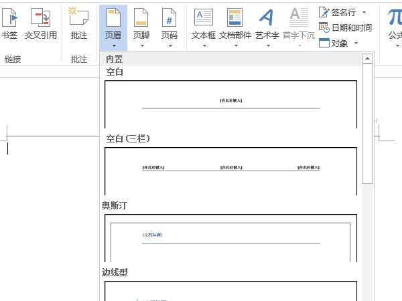Click the 艺术字 WordArt icon

(267, 17)
